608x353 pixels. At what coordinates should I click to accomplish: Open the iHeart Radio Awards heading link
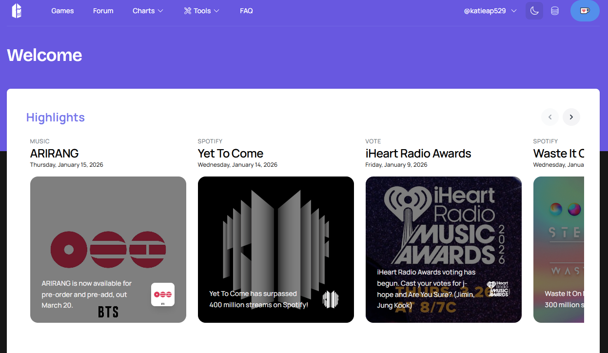click(x=418, y=153)
